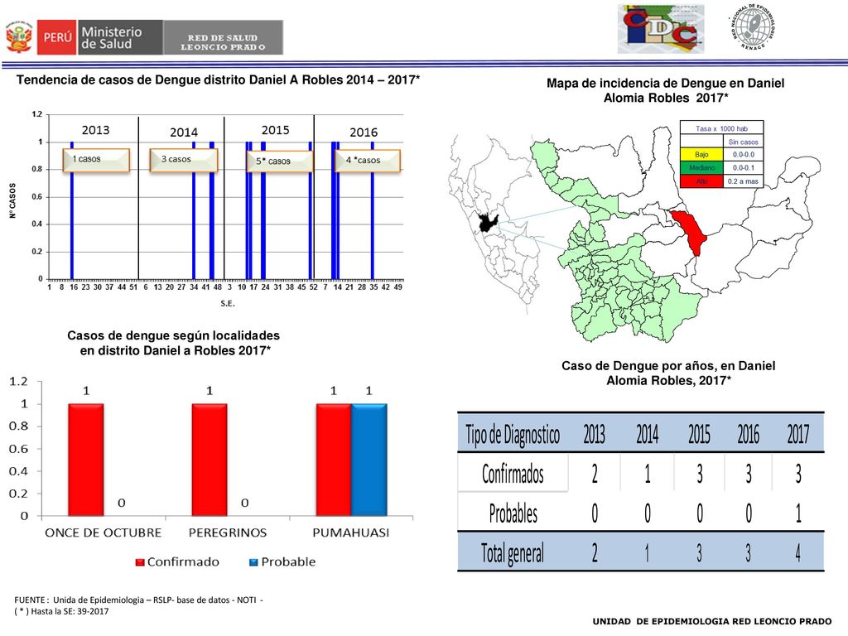Click the 'Caso de Dengue por años' title

pos(668,373)
